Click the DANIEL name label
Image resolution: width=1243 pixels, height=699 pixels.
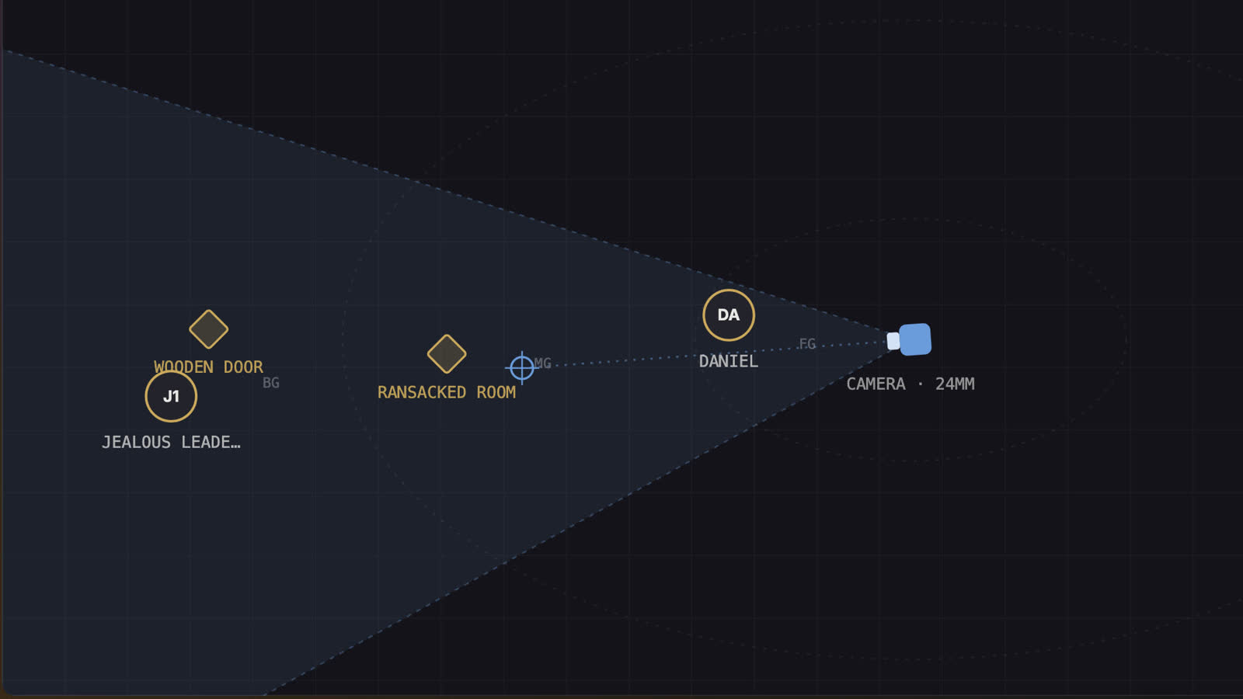click(729, 361)
